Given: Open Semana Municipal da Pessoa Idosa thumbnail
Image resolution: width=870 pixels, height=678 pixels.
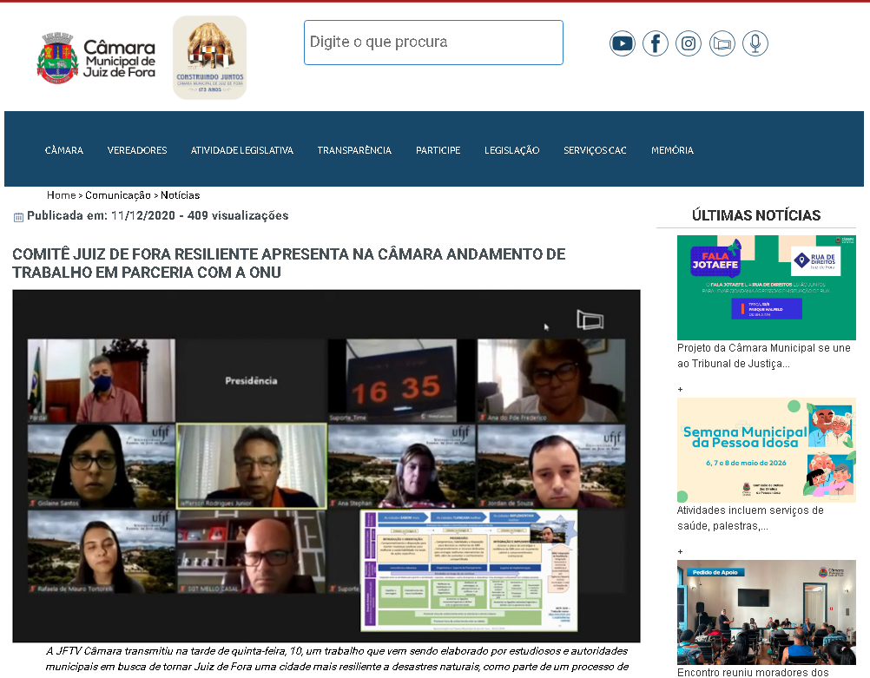Looking at the screenshot, I should 767,450.
